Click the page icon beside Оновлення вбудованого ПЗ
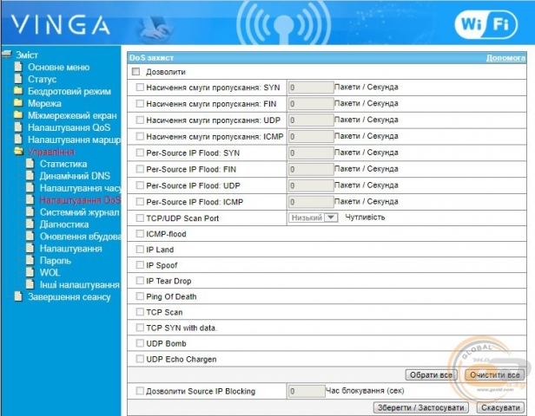The width and height of the screenshot is (535, 416). [30, 236]
